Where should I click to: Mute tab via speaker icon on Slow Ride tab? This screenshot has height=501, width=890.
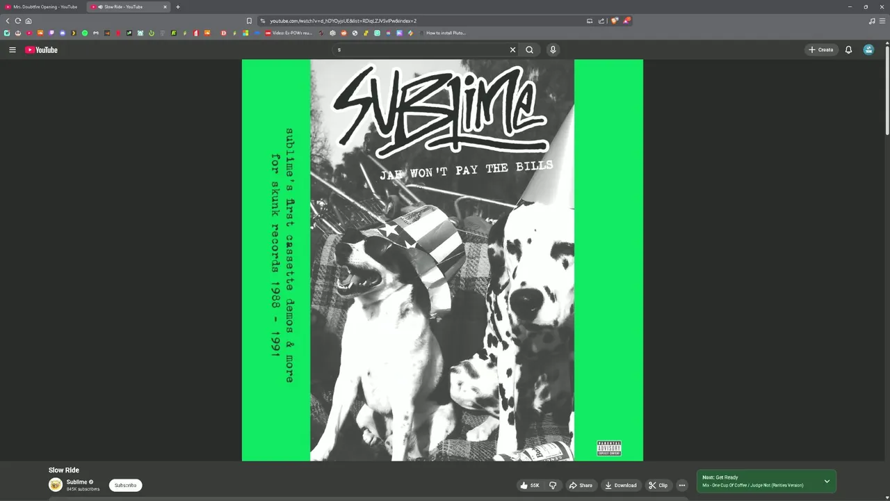coord(101,7)
